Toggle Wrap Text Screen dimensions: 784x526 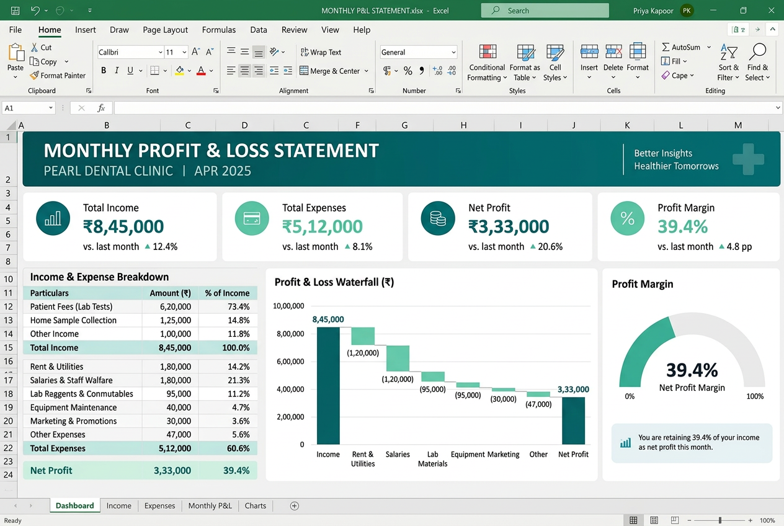pyautogui.click(x=321, y=52)
